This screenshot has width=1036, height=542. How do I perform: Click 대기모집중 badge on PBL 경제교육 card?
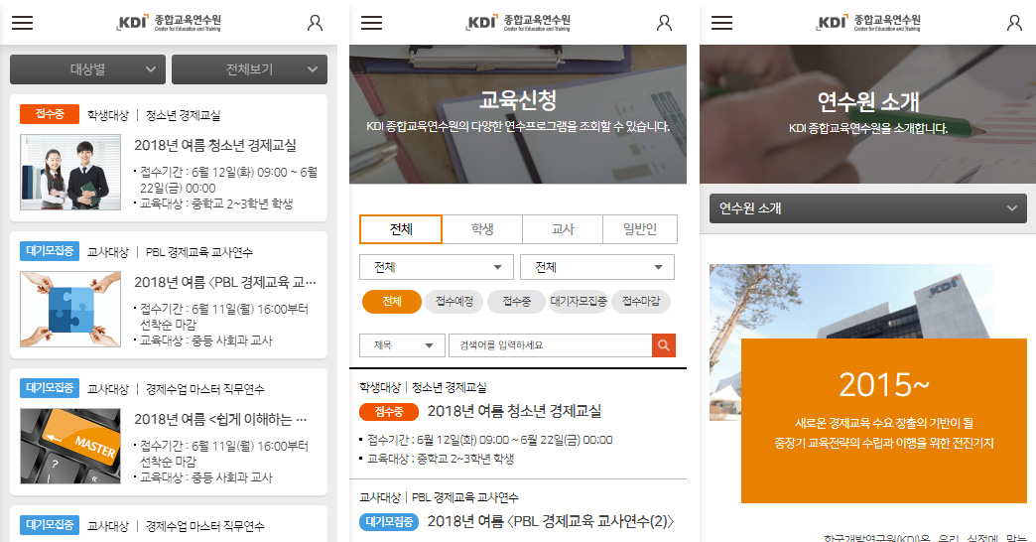tap(50, 251)
